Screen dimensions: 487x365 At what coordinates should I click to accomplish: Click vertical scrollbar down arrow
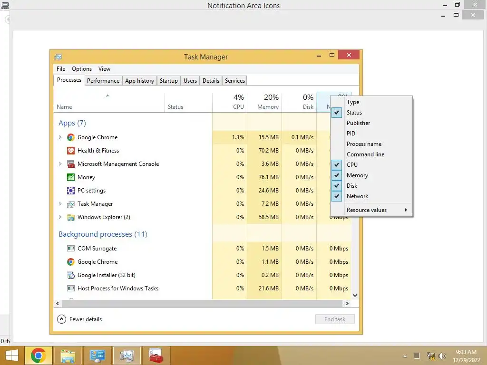click(x=355, y=296)
